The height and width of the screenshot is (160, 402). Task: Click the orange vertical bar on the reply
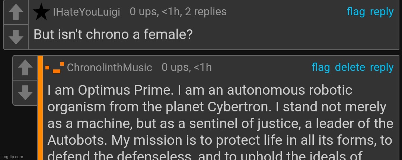(x=40, y=108)
